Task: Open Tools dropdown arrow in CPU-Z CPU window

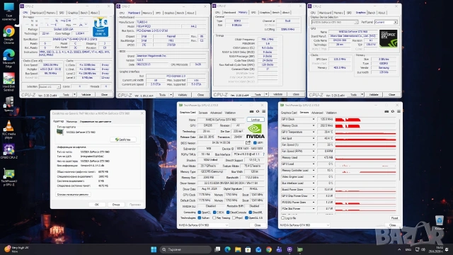Action: [74, 94]
